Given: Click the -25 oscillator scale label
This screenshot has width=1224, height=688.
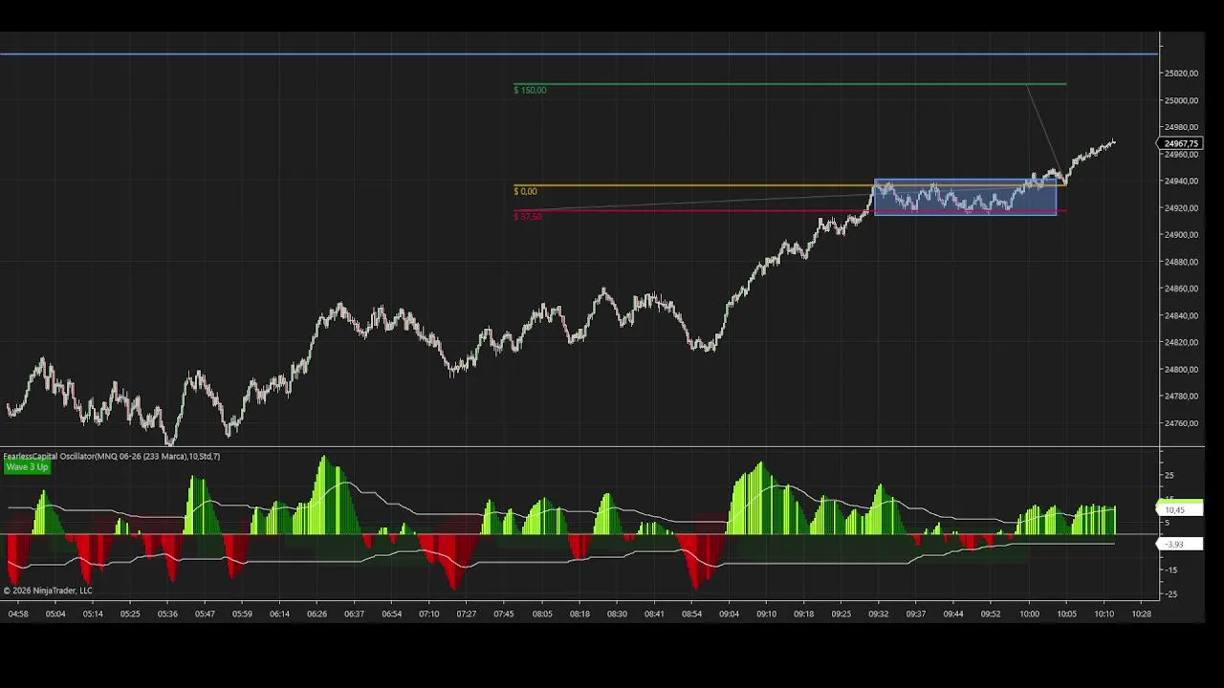Looking at the screenshot, I should click(1169, 594).
